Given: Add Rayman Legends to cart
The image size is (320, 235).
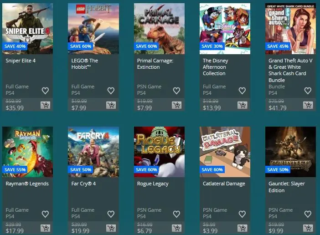Looking at the screenshot, I should pyautogui.click(x=45, y=228).
